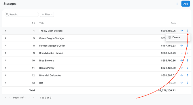
Task: Expand The Ivy Bush Storage row
Action: click(x=5, y=31)
